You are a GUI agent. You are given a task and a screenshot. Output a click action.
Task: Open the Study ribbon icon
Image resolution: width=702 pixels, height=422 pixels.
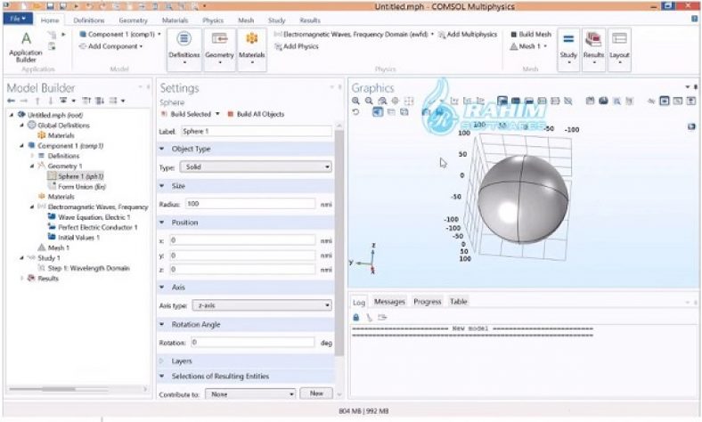click(x=567, y=40)
